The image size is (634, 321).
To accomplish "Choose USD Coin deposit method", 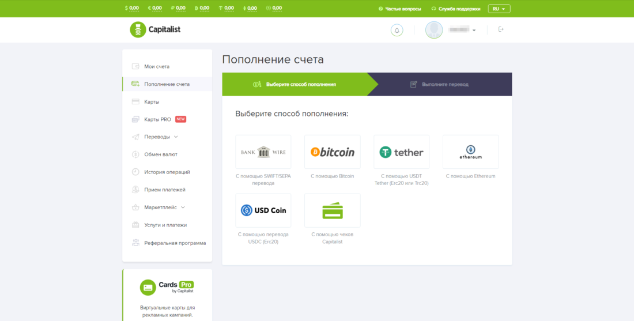I will click(263, 210).
